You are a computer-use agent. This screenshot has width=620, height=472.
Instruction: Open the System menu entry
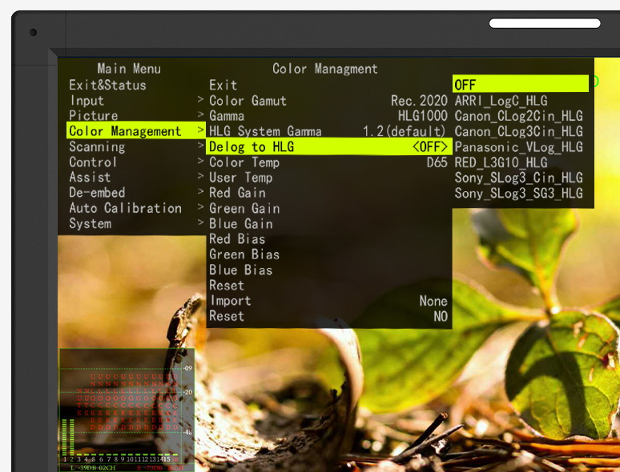coord(91,223)
